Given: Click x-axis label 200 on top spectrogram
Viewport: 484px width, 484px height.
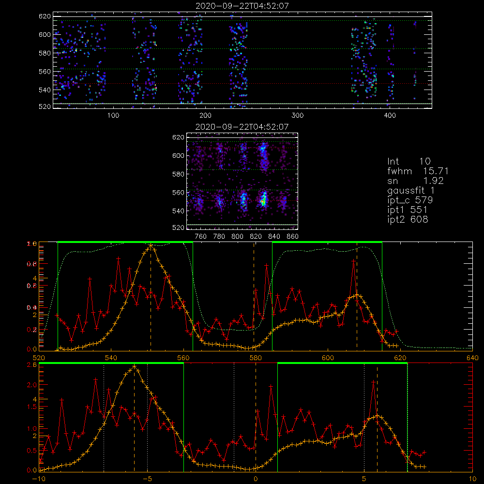Looking at the screenshot, I should click(x=205, y=115).
